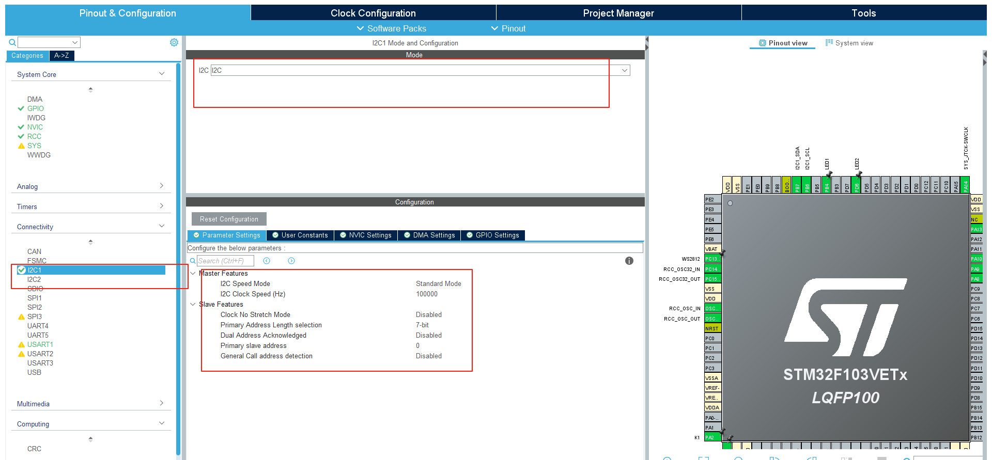Image resolution: width=992 pixels, height=460 pixels.
Task: Open the GPIO Settings tab
Action: [493, 235]
